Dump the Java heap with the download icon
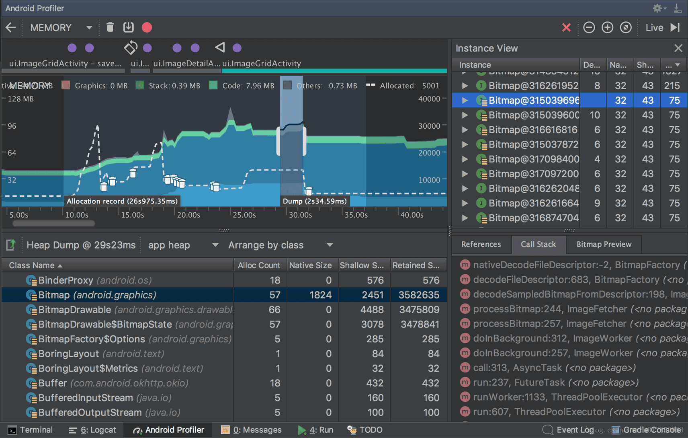This screenshot has width=688, height=438. [128, 27]
